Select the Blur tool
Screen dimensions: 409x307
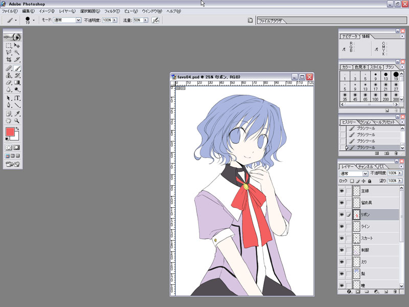[9, 90]
